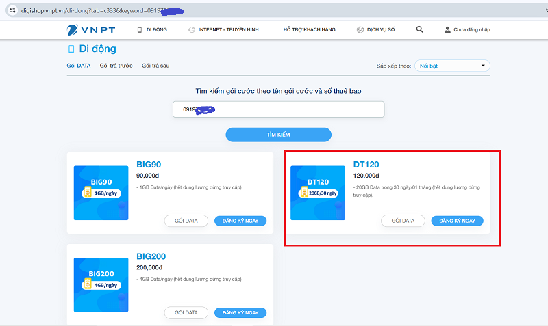Open DỊCH VỤ SỐ menu
The width and height of the screenshot is (548, 326).
pyautogui.click(x=381, y=29)
